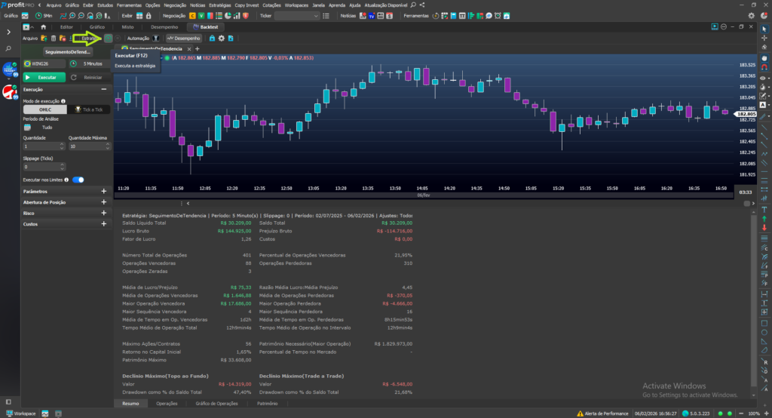Click the strategy run (play) icon in toolbar
Screen dimensions: 772x418
(108, 38)
